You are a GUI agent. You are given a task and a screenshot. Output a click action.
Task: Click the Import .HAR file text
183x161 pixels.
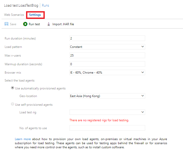(63, 24)
